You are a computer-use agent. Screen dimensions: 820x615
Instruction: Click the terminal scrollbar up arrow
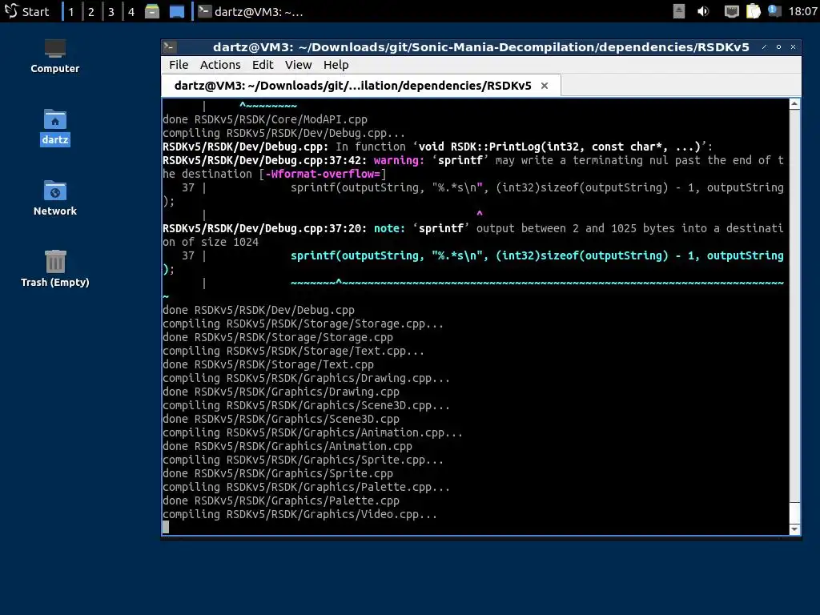(794, 104)
